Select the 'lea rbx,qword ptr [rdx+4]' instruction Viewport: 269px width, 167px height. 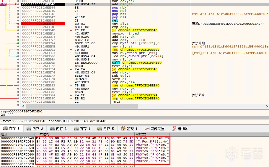tap(138, 56)
